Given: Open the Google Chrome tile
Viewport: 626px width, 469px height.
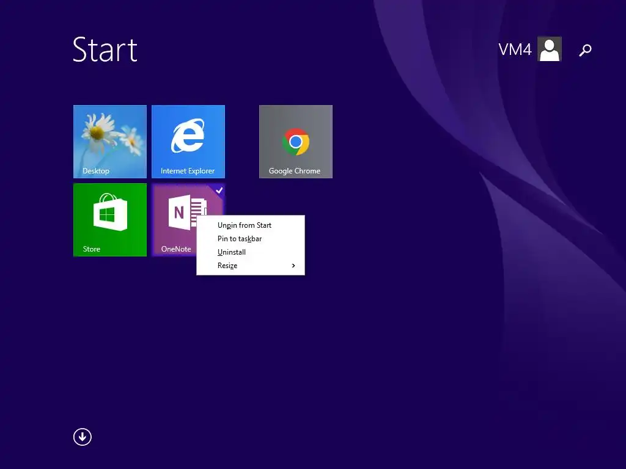Looking at the screenshot, I should tap(296, 142).
